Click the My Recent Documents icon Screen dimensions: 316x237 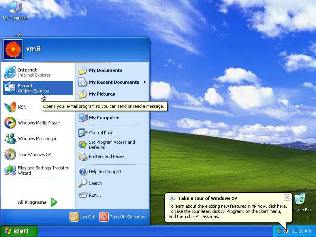pos(83,82)
